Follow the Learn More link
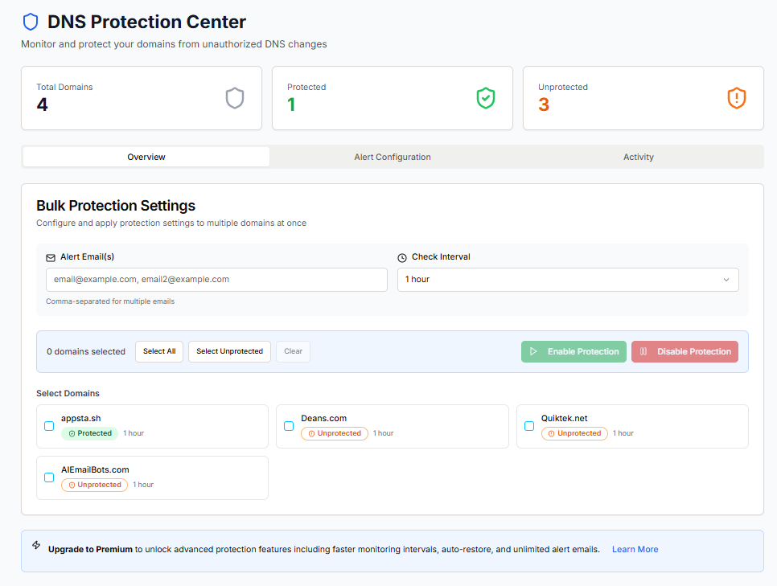This screenshot has height=586, width=777. coord(635,550)
